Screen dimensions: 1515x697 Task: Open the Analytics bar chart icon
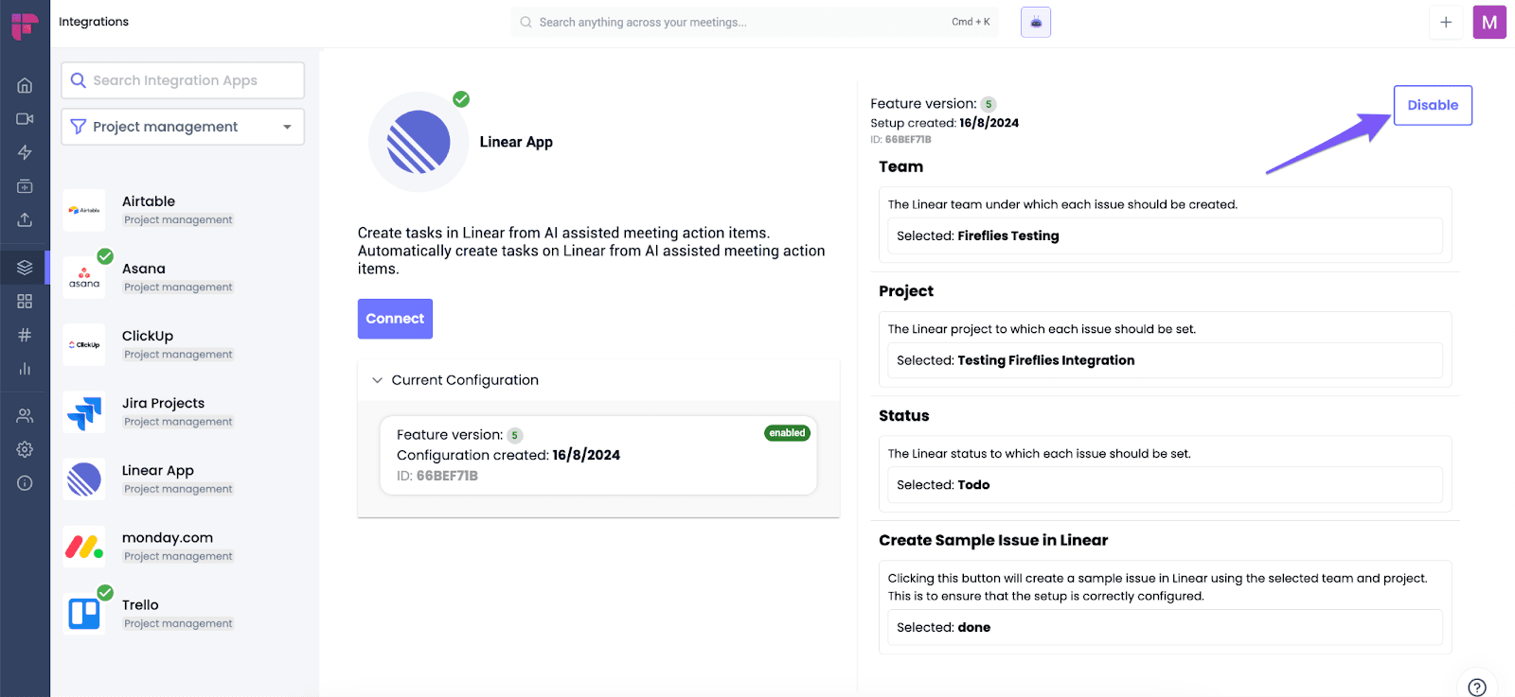coord(25,369)
